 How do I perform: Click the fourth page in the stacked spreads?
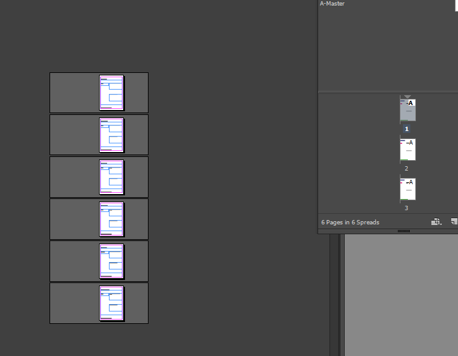(111, 219)
